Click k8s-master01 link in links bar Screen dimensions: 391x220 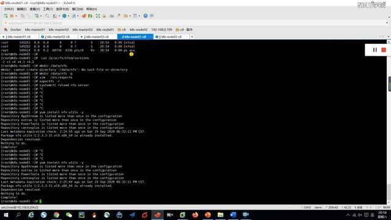click(35, 29)
